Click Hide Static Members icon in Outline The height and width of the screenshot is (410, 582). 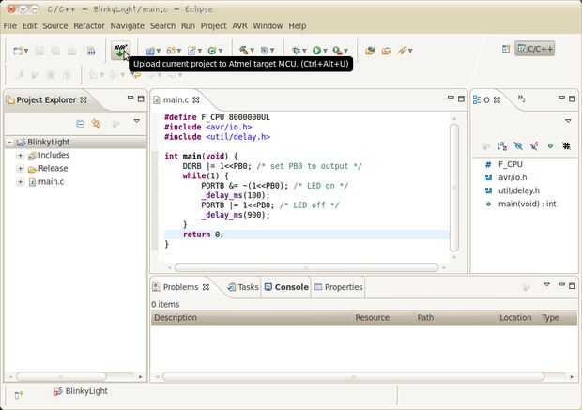tap(534, 145)
